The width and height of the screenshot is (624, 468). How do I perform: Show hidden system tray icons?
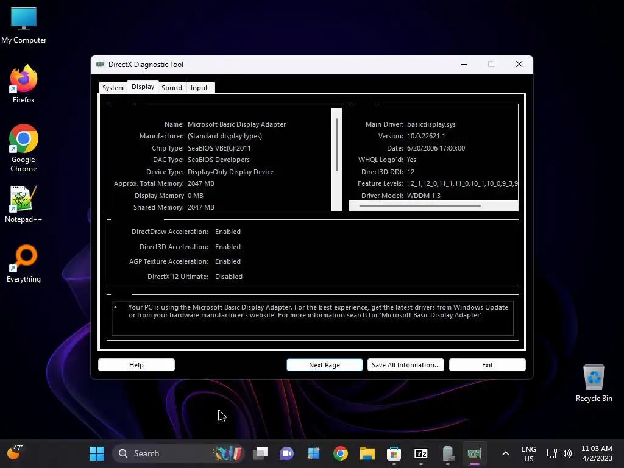pyautogui.click(x=505, y=453)
